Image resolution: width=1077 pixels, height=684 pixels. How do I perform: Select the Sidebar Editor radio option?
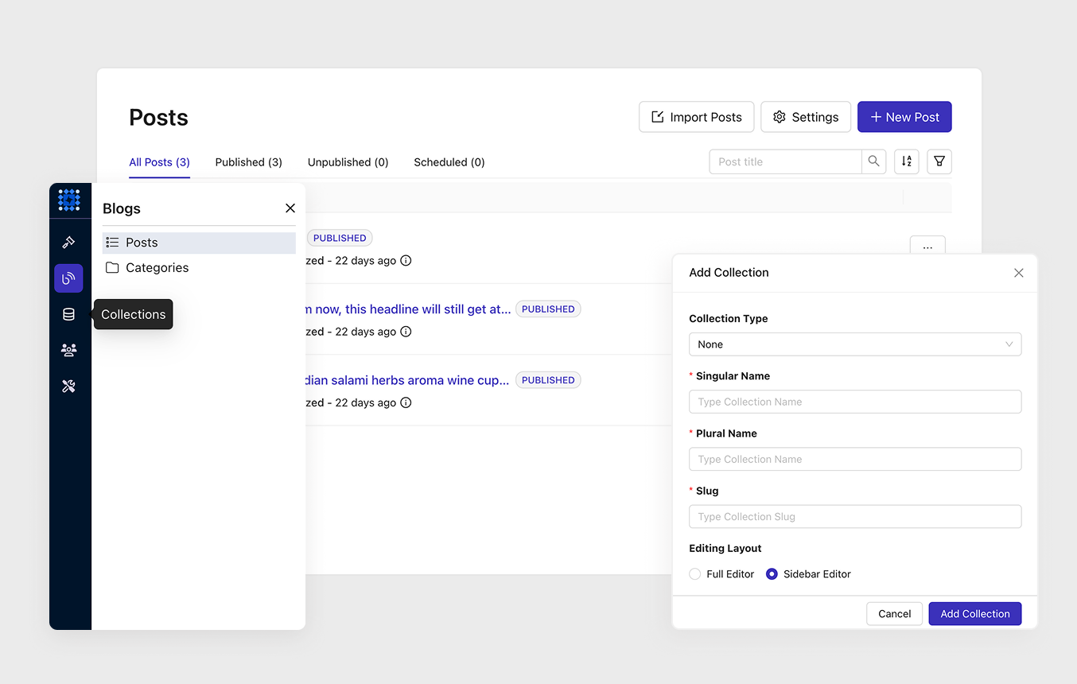(772, 574)
